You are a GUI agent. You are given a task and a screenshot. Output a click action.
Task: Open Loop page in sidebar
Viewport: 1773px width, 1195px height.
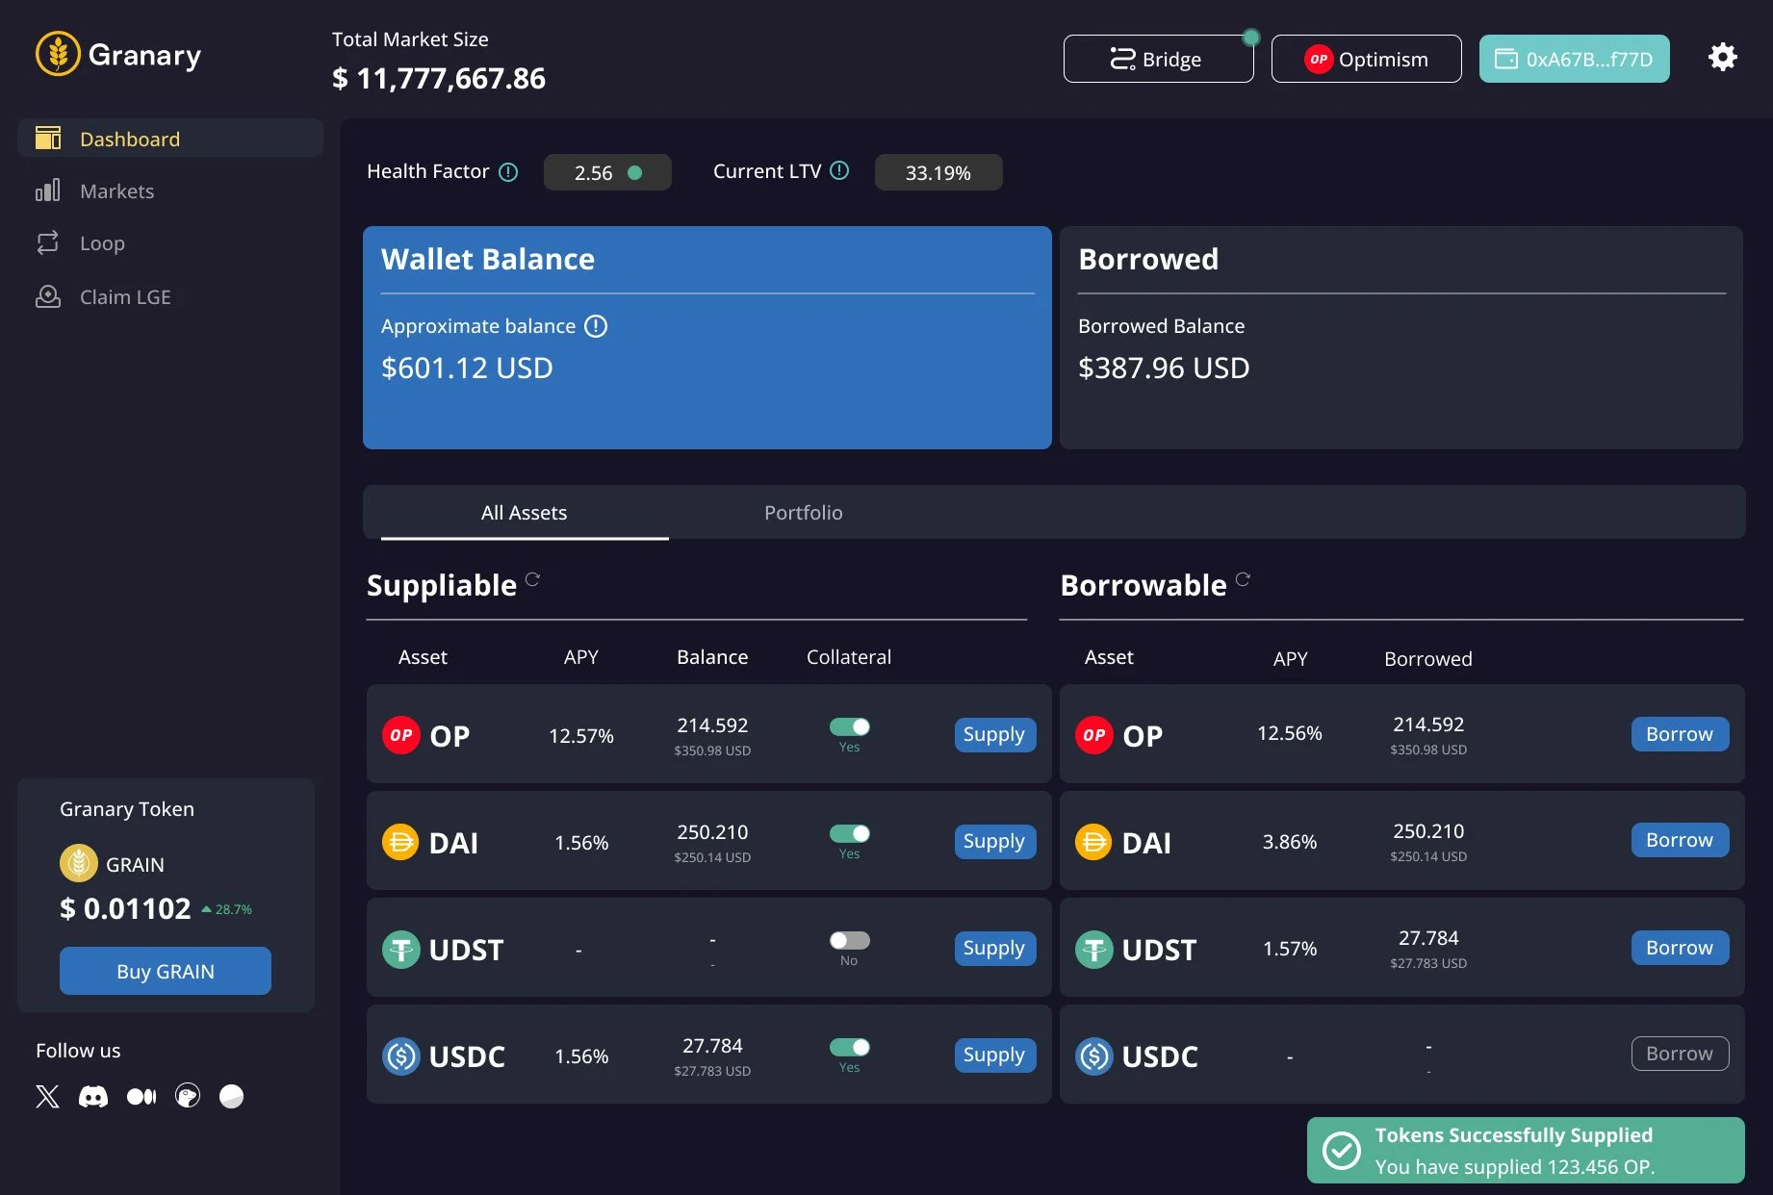(x=102, y=242)
